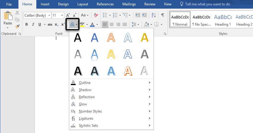Click the Increase Indent icon
The image size is (253, 133).
click(144, 15)
